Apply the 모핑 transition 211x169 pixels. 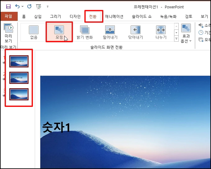[59, 32]
